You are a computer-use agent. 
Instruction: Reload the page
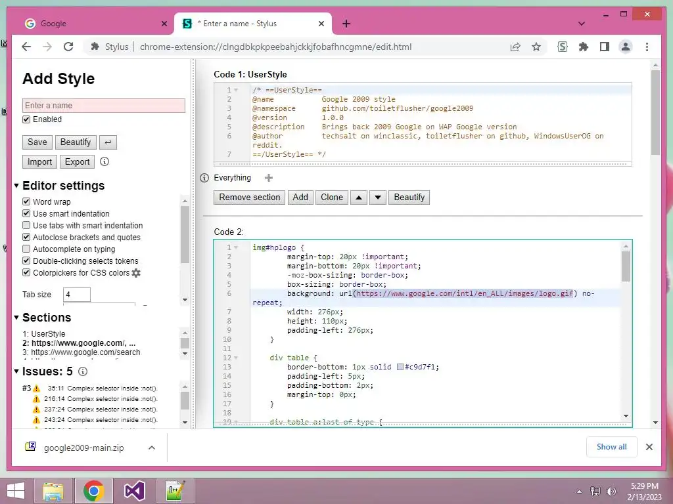click(x=68, y=47)
